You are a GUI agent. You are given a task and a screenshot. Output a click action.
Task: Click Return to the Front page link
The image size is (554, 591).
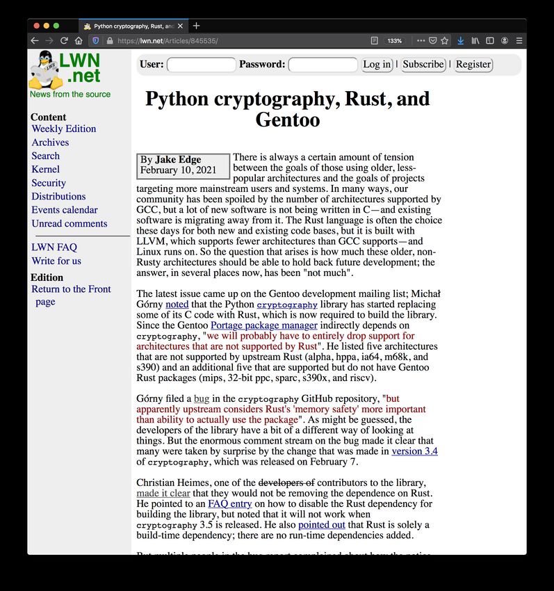(x=71, y=295)
